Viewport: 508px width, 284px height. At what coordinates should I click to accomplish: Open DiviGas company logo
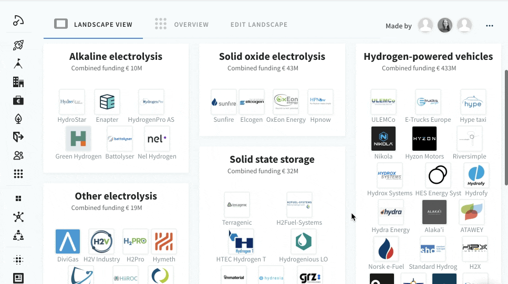click(68, 241)
